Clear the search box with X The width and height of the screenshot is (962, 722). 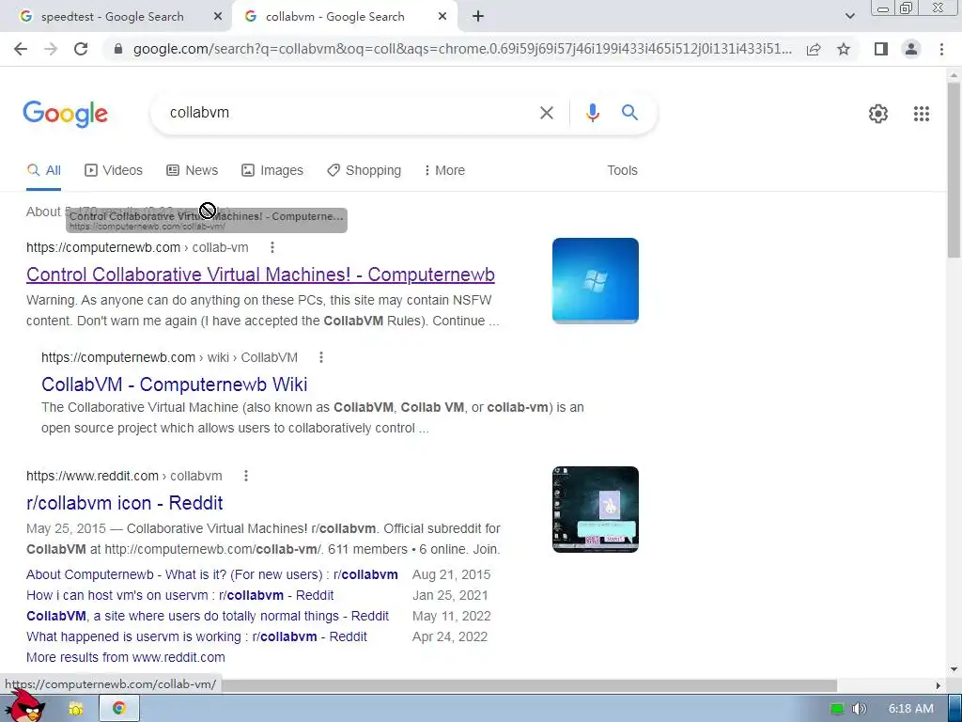click(546, 113)
